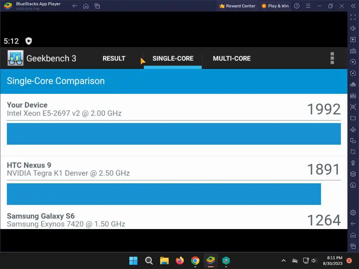Open the help question mark icon
This screenshot has width=359, height=269.
click(297, 6)
